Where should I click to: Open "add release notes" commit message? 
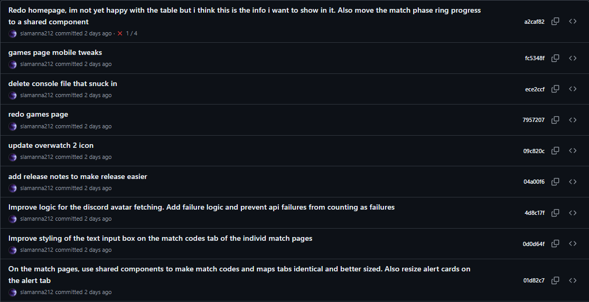pyautogui.click(x=78, y=176)
